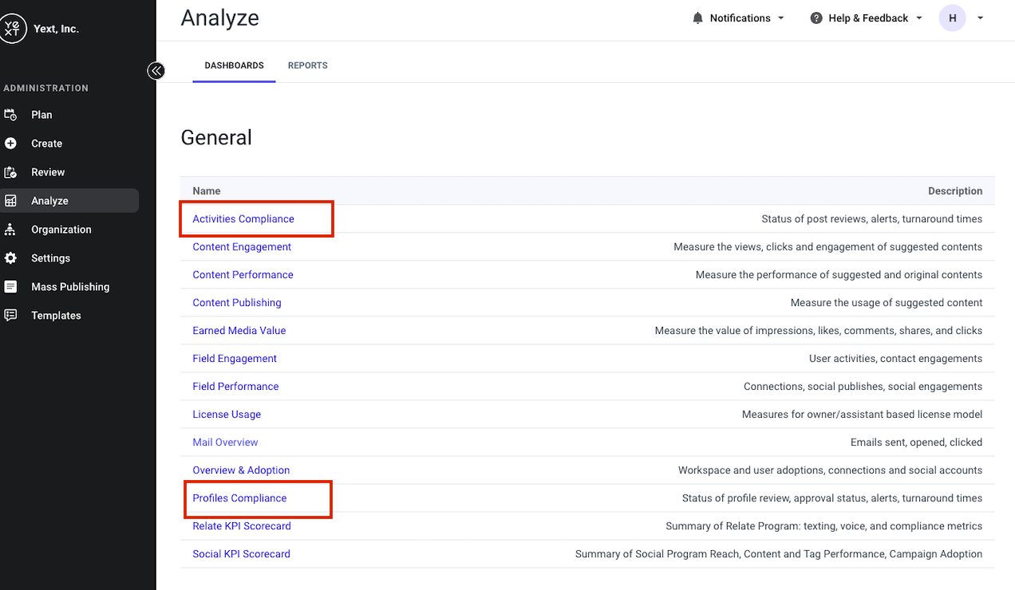Open the Content Engagement dashboard
Screen dimensions: 1015x590
click(x=242, y=246)
